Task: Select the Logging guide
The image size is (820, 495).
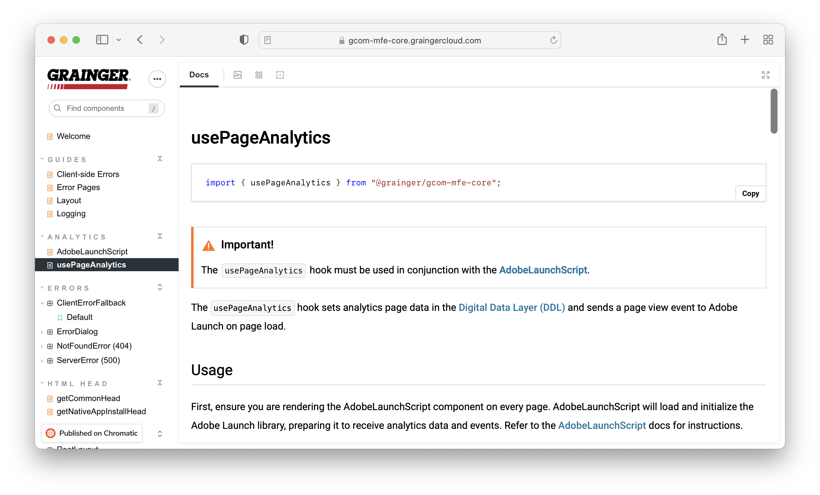Action: (71, 213)
